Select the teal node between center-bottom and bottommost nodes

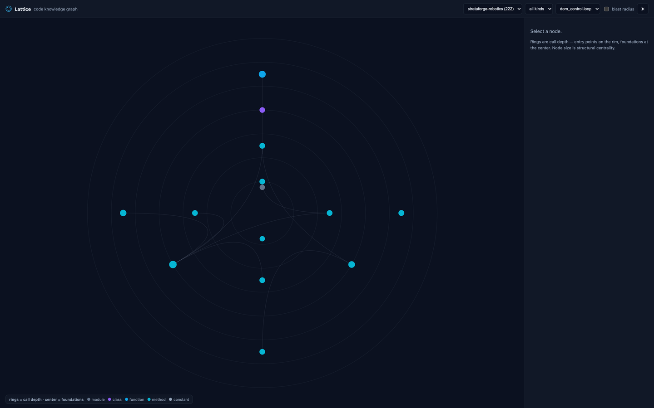click(x=262, y=280)
